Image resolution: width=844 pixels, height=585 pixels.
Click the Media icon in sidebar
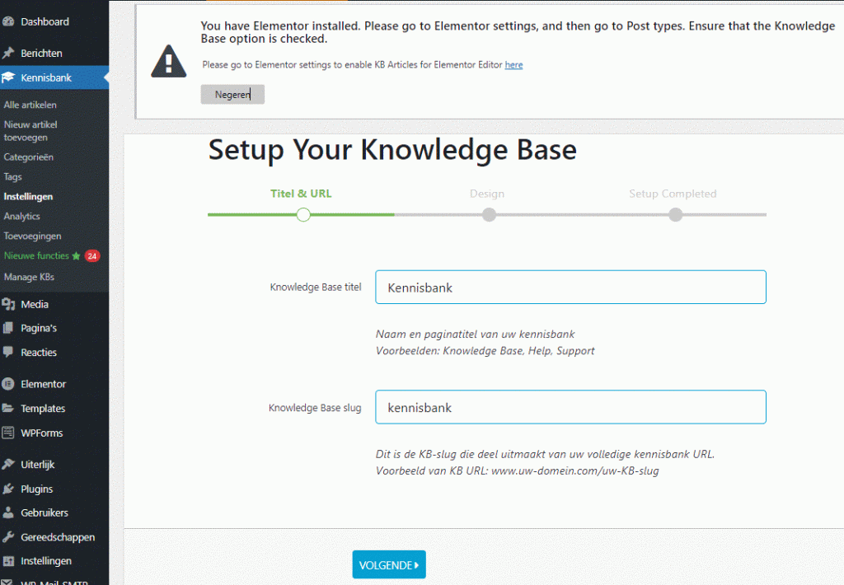click(8, 304)
